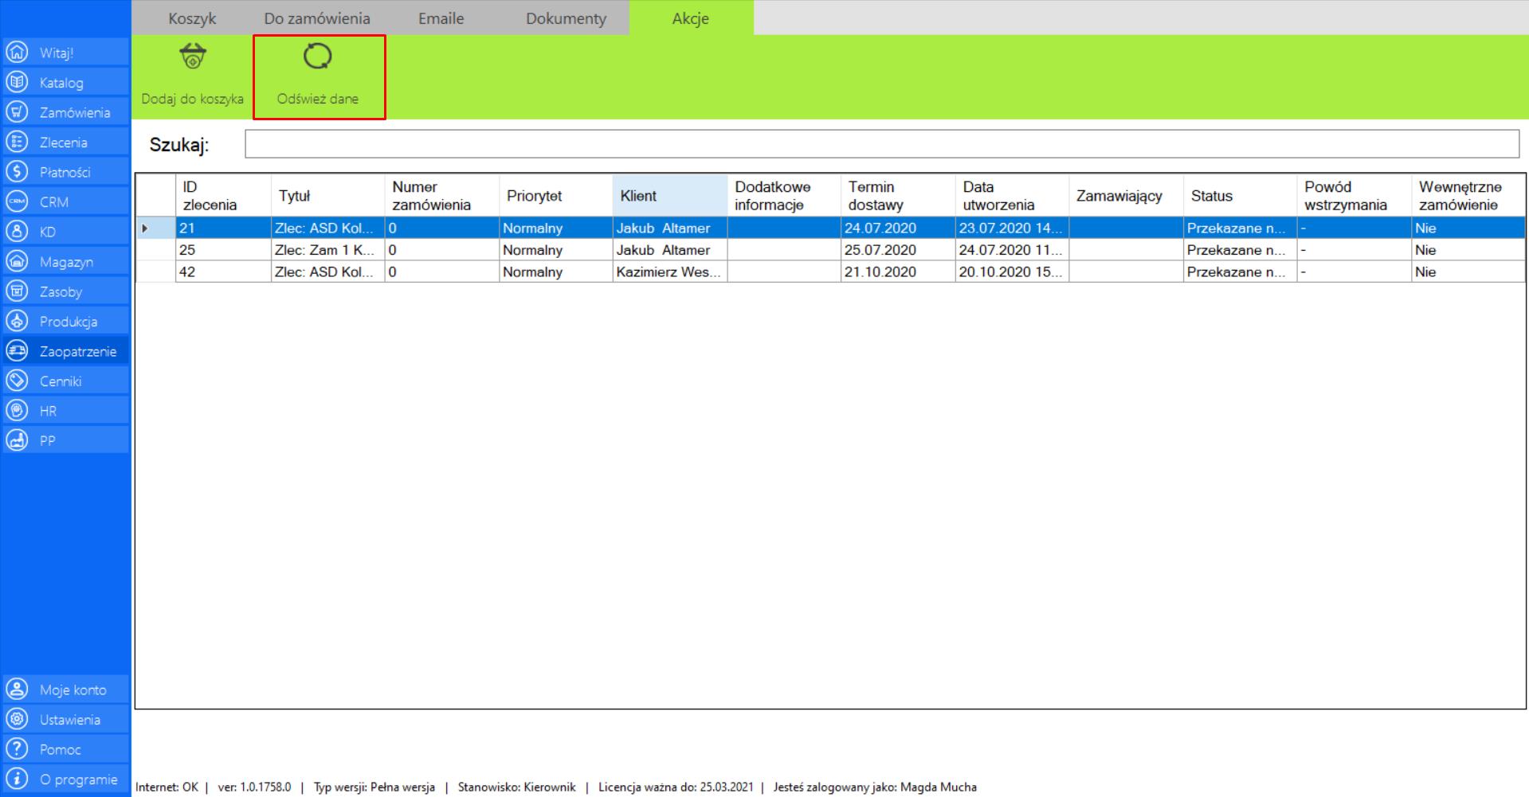Click version text ver: 1.0.1758.0
Viewport: 1529px width, 797px height.
254,787
